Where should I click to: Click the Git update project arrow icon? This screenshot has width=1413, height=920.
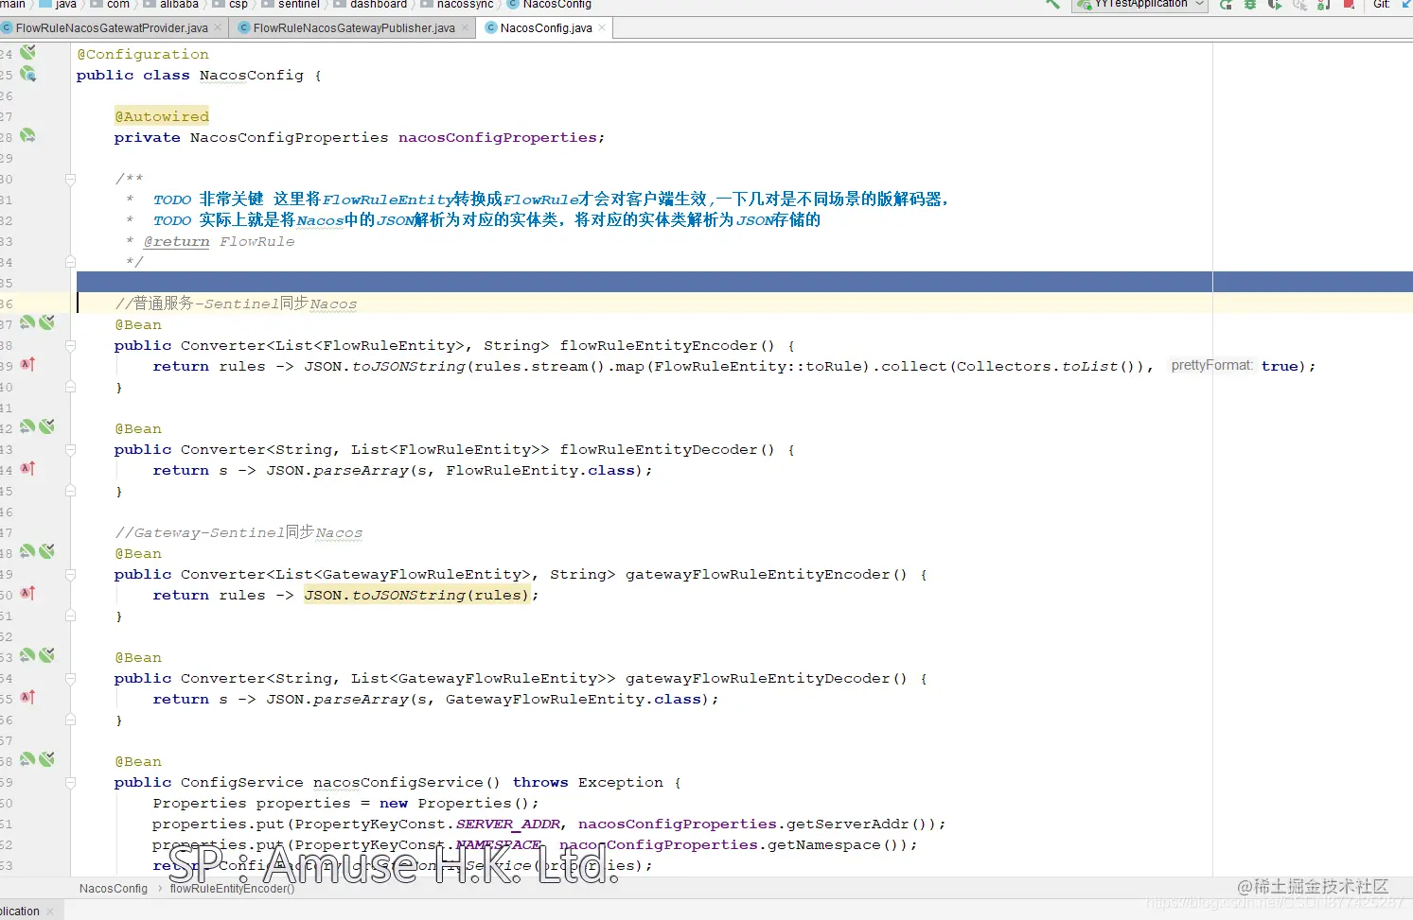(x=1406, y=4)
